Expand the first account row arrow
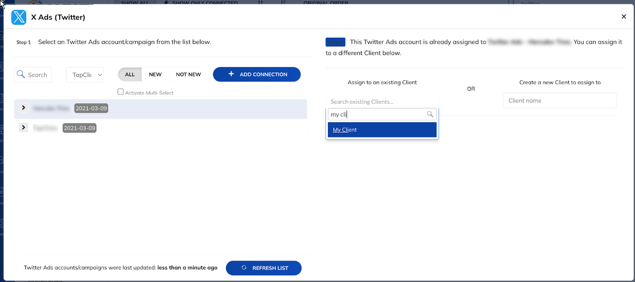Image resolution: width=635 pixels, height=282 pixels. [23, 108]
